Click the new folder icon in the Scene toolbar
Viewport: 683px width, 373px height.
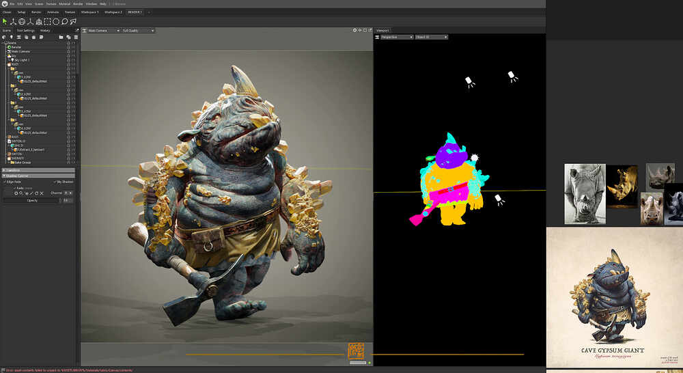61,37
